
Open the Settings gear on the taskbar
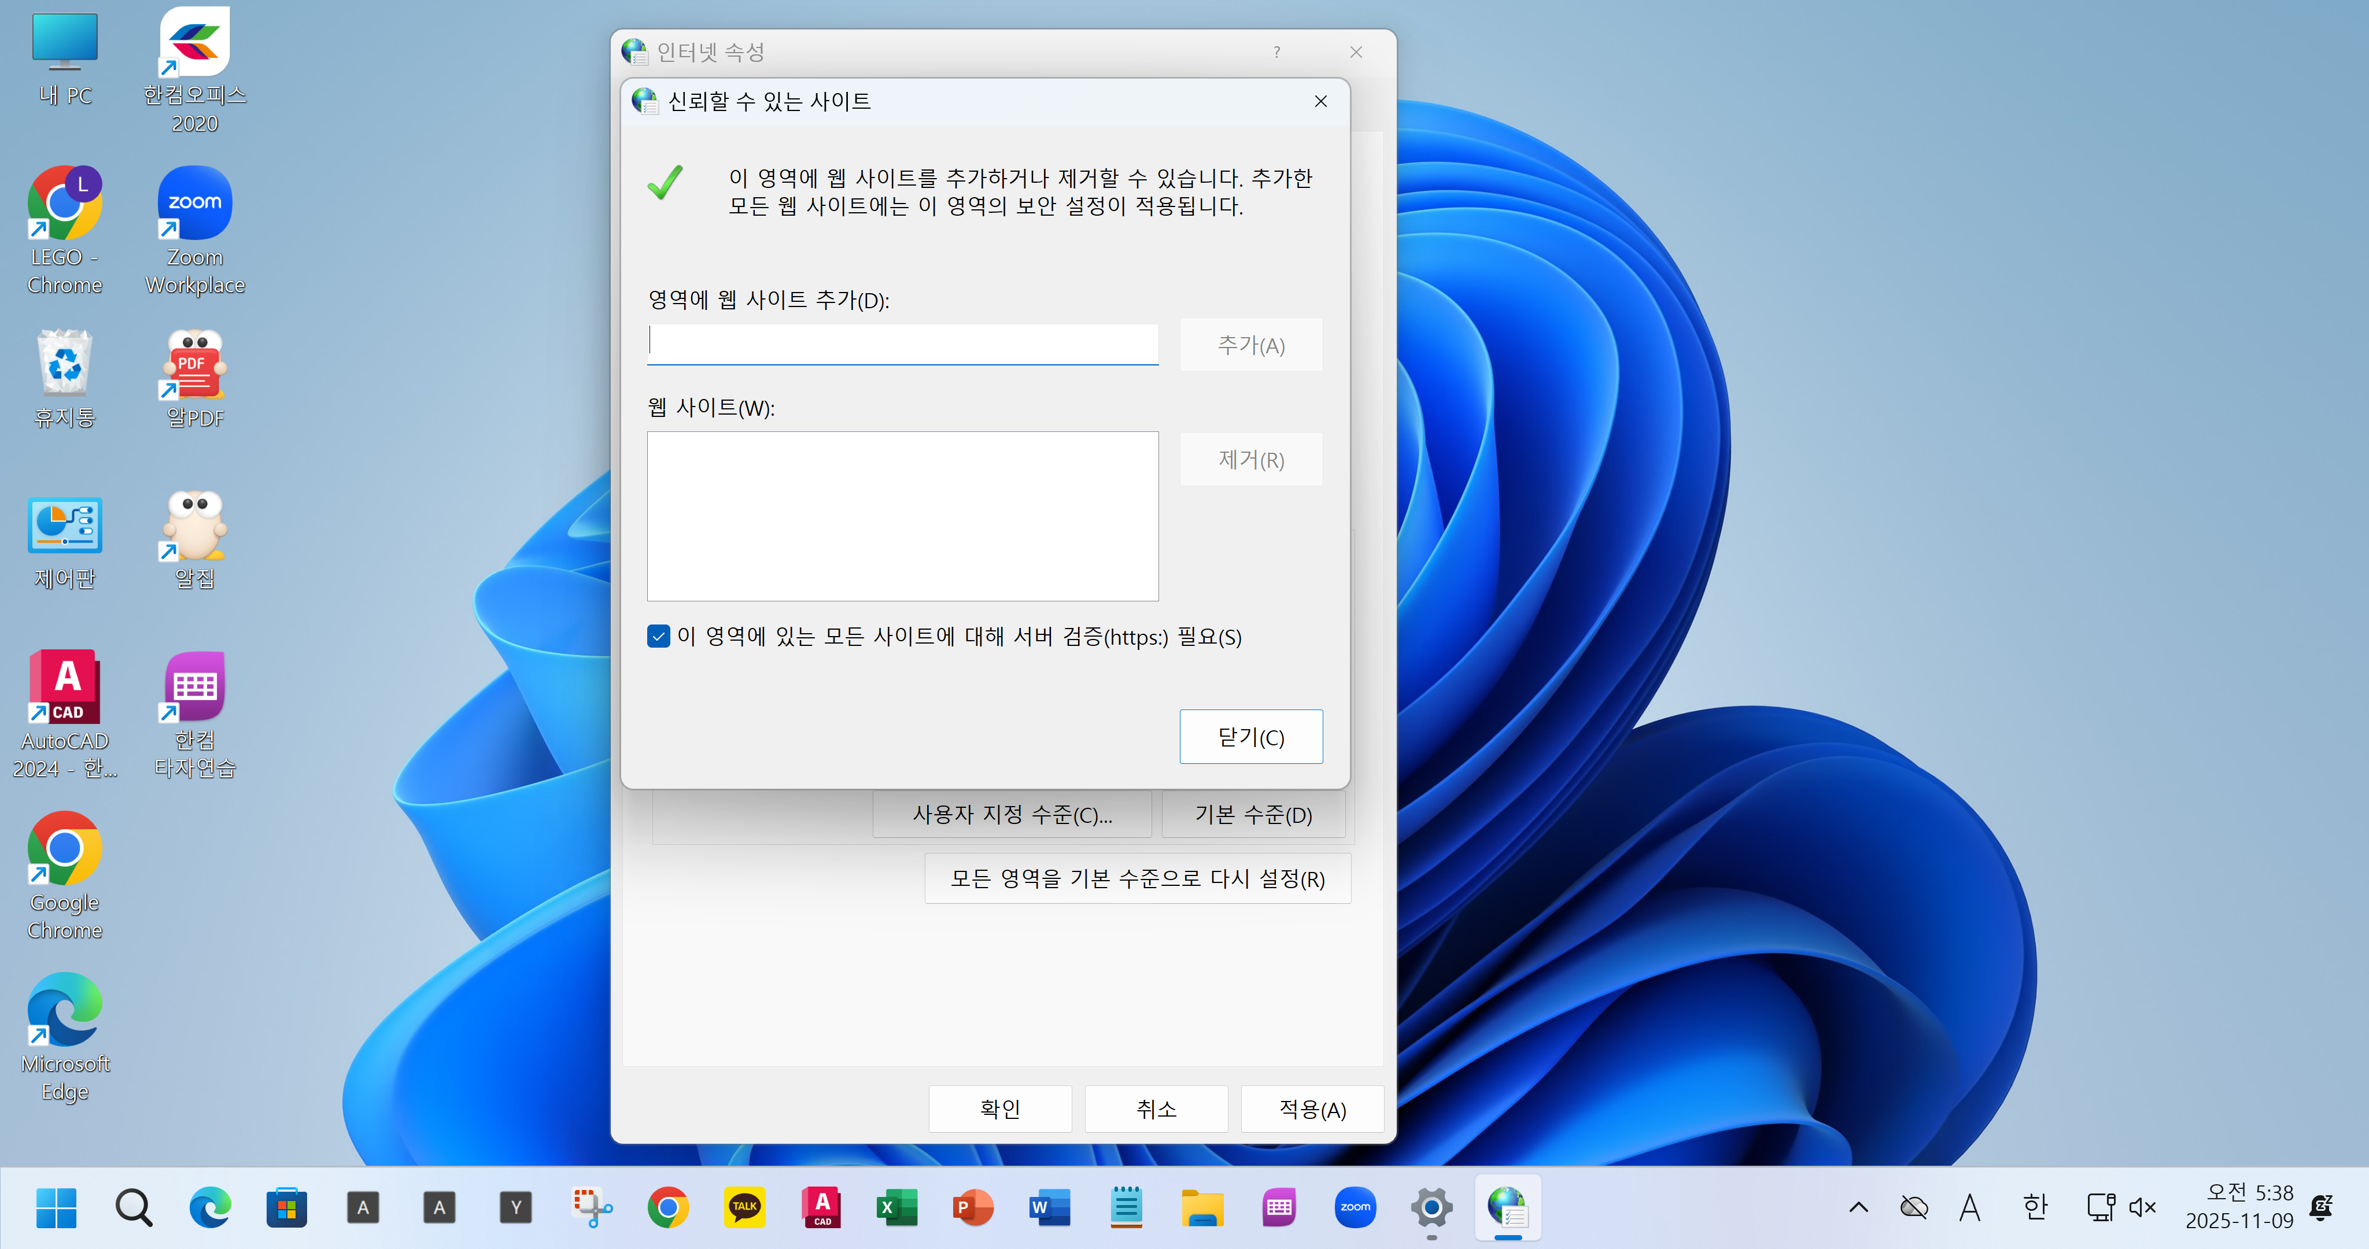coord(1431,1207)
